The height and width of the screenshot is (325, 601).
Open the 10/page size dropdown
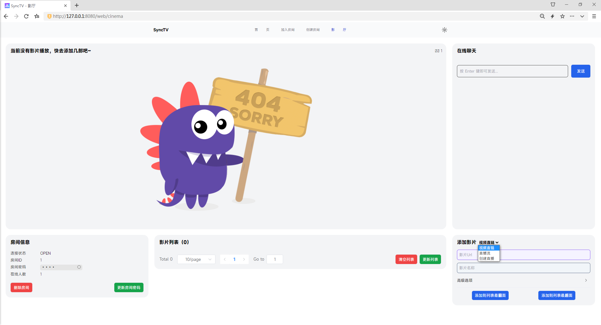[196, 259]
